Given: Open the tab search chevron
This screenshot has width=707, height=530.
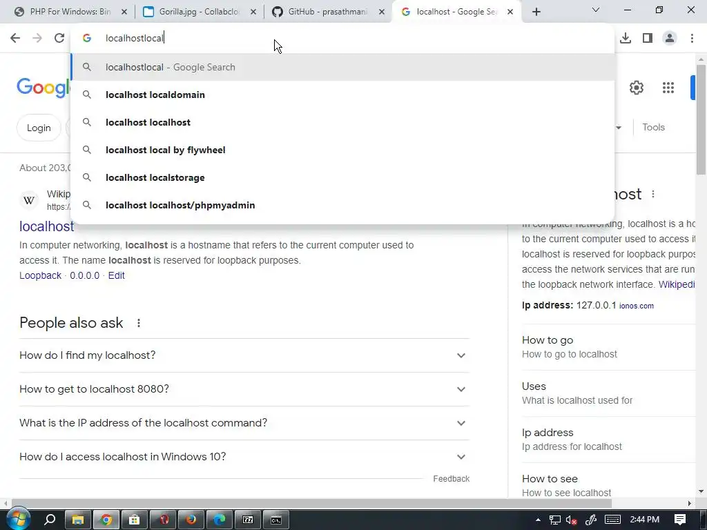Looking at the screenshot, I should [x=596, y=10].
